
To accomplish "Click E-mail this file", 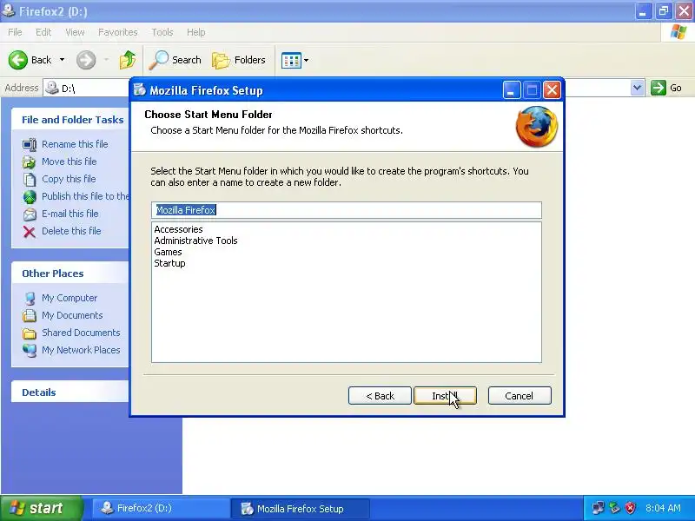I will [x=70, y=214].
